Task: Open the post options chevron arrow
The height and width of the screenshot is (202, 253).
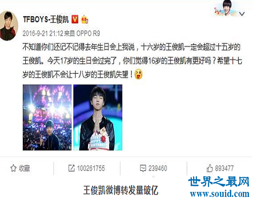Action: [242, 14]
